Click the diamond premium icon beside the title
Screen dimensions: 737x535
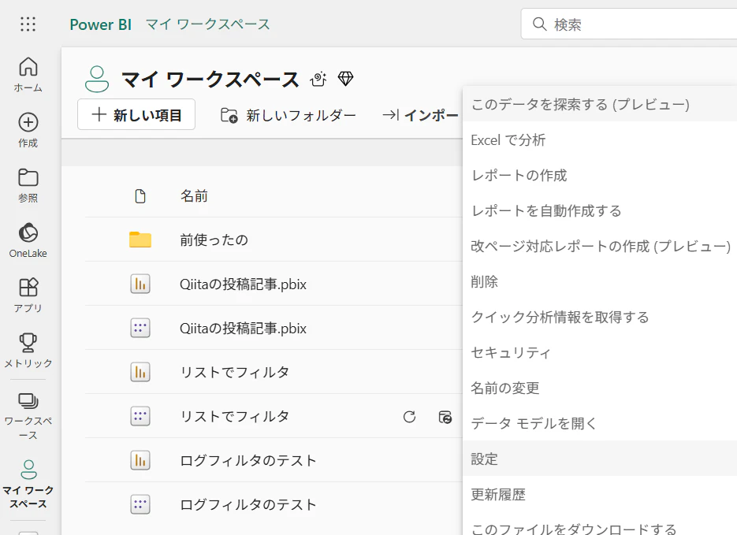pos(345,79)
